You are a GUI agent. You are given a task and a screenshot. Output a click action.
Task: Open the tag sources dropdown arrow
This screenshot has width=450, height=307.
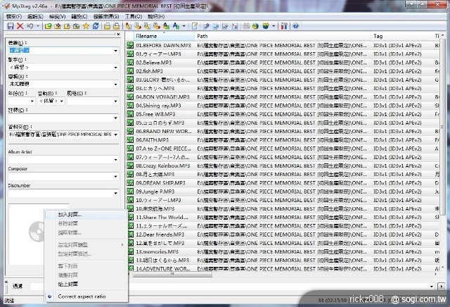[274, 26]
